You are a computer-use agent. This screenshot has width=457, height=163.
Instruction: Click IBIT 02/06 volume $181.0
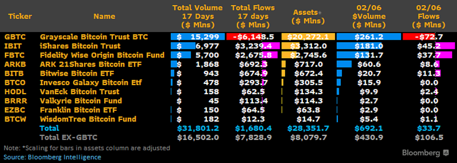click(369, 46)
